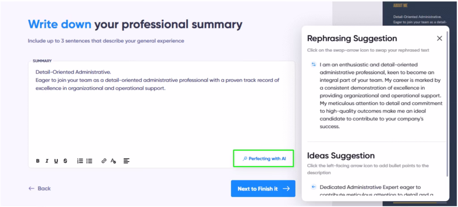Swap in the rephrased text suggestion
The width and height of the screenshot is (458, 207).
[x=313, y=64]
